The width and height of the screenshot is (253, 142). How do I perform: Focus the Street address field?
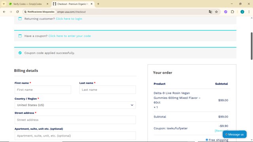point(75,120)
